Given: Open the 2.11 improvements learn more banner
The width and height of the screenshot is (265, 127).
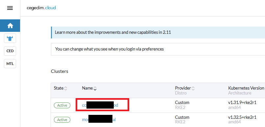Looking at the screenshot, I should pyautogui.click(x=113, y=32).
